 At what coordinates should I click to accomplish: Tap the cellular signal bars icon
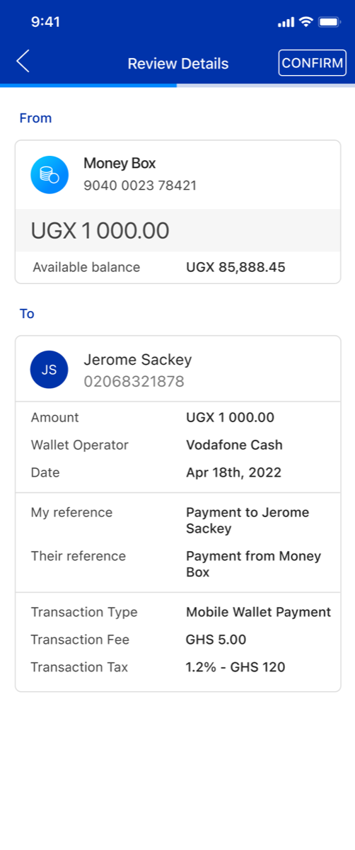(286, 23)
